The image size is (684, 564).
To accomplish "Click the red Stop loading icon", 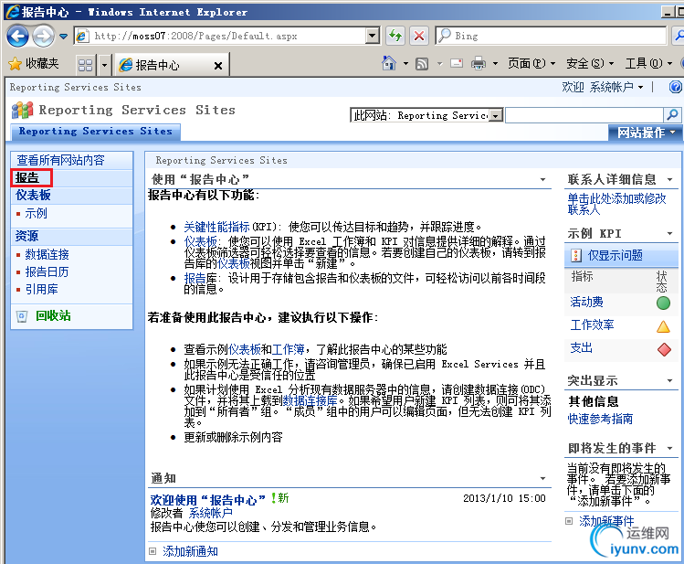I will (419, 36).
